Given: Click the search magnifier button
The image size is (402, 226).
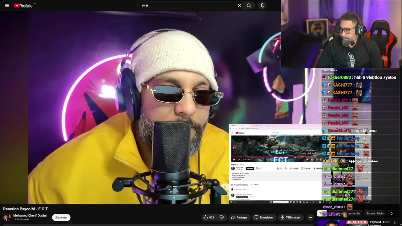Looking at the screenshot, I should click(x=249, y=5).
